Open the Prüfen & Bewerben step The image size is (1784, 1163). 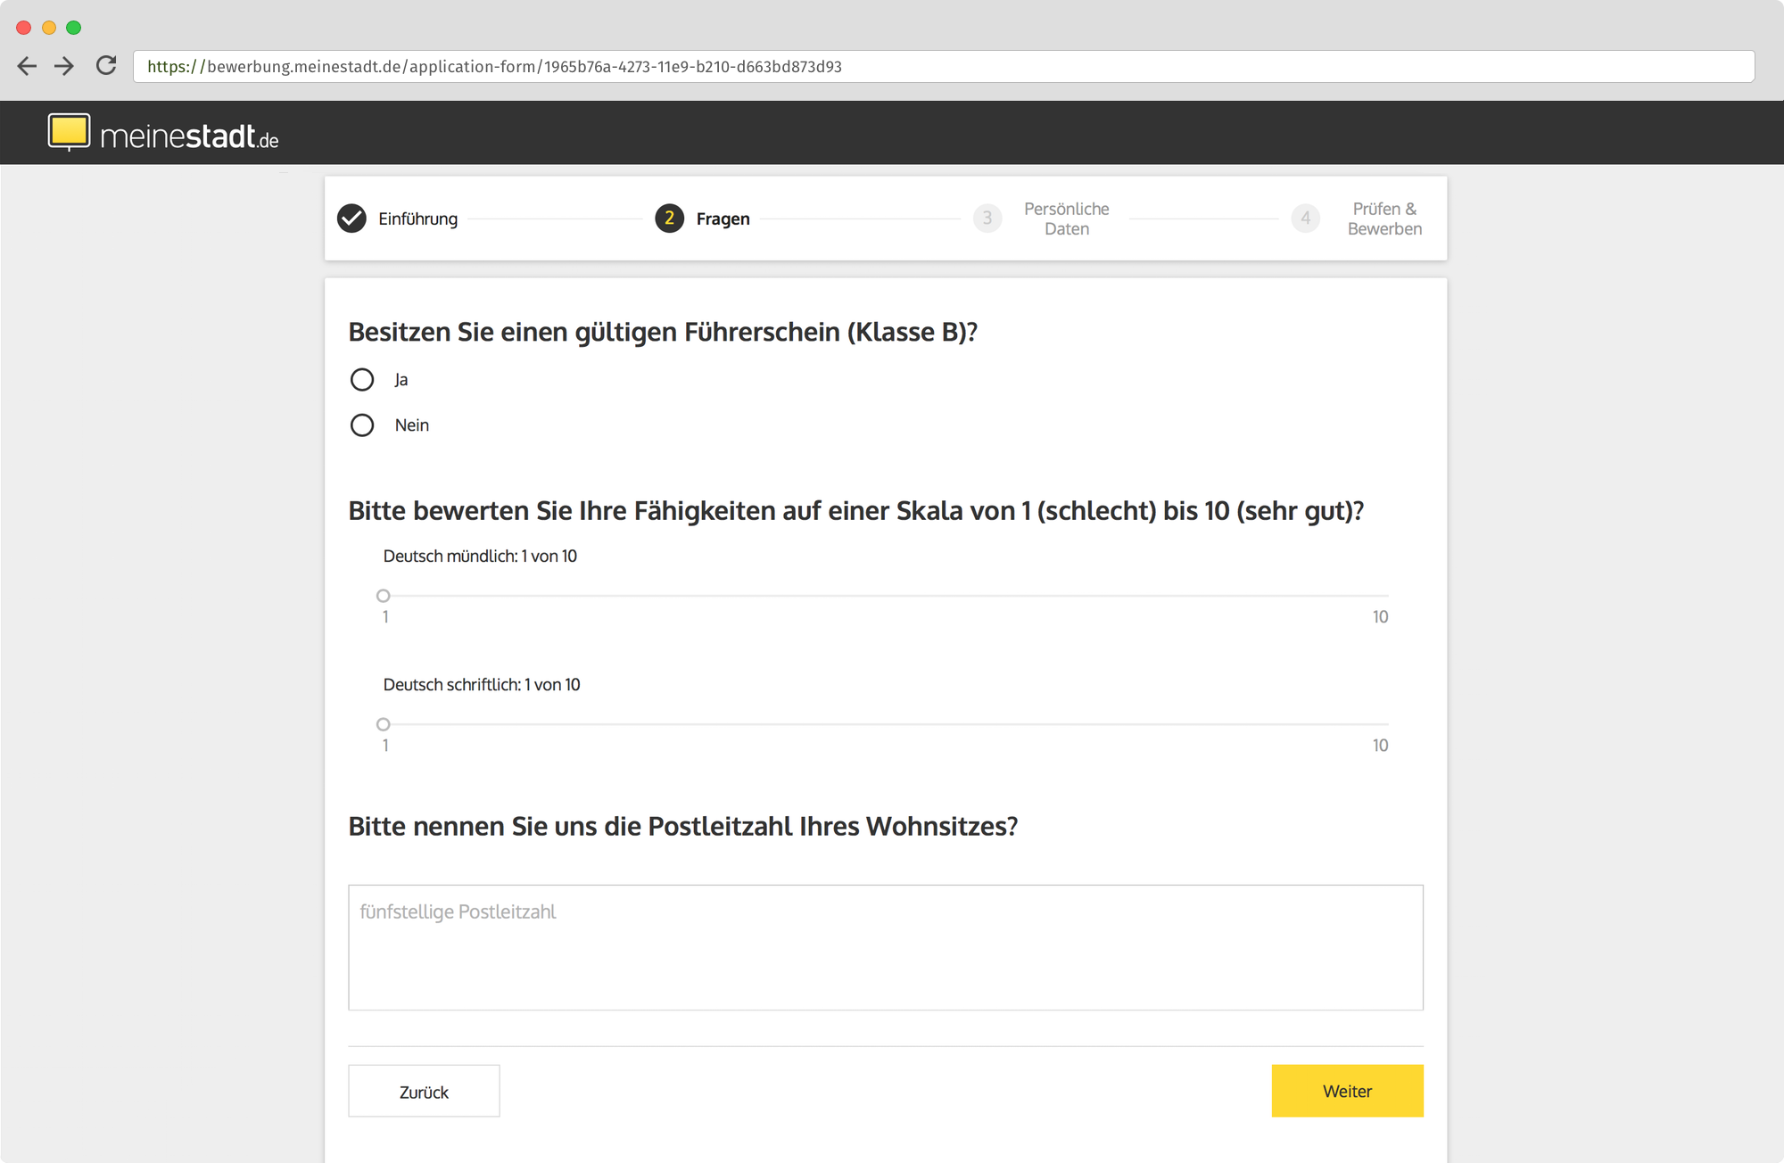tap(1384, 219)
